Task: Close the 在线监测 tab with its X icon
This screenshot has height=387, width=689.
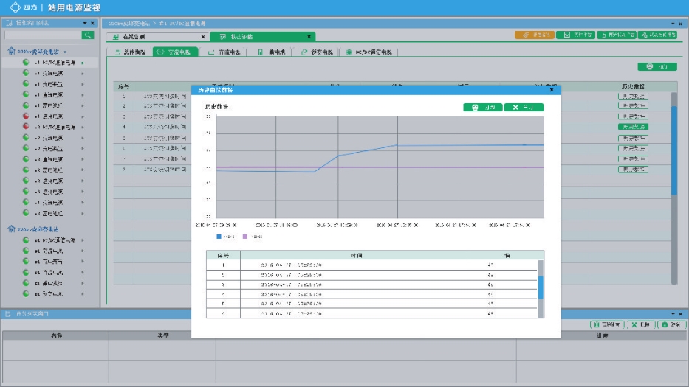Action: 203,36
